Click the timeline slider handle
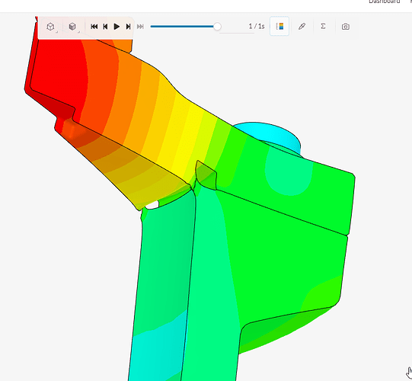412x381 pixels. pos(217,27)
